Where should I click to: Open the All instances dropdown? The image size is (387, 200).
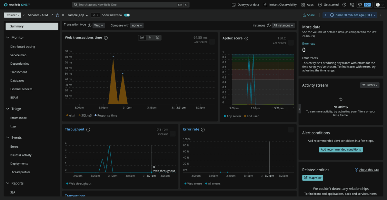tap(283, 26)
